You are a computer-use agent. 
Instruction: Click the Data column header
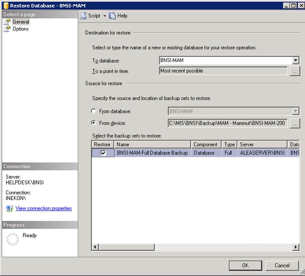pyautogui.click(x=294, y=144)
